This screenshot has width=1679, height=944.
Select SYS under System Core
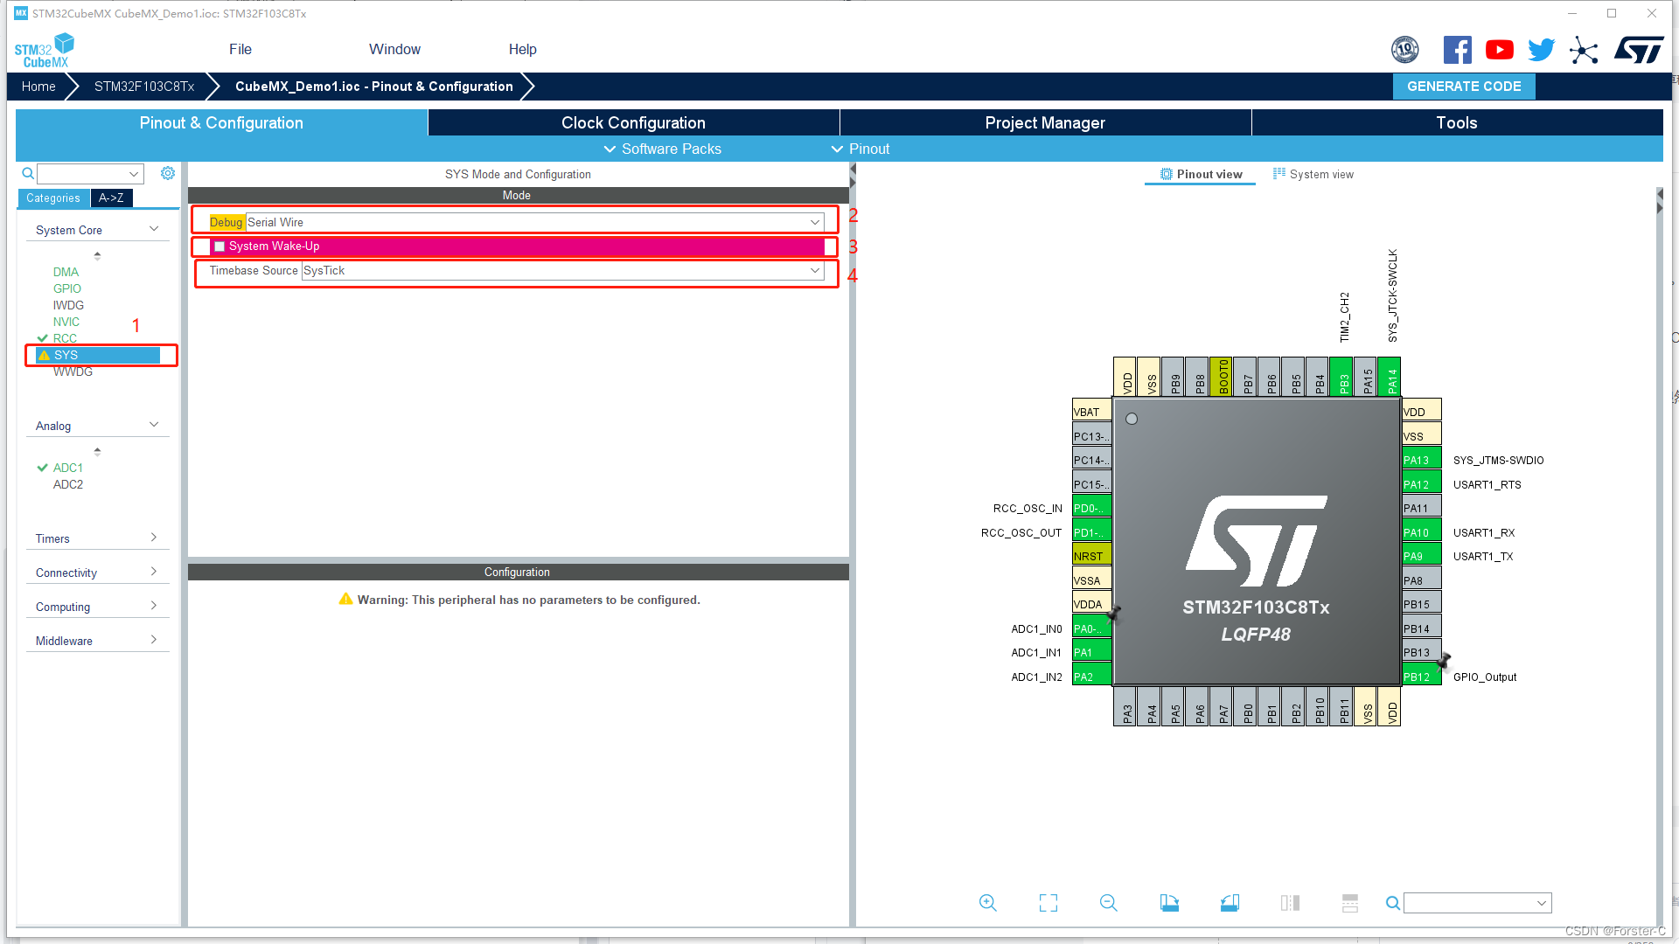pos(66,355)
